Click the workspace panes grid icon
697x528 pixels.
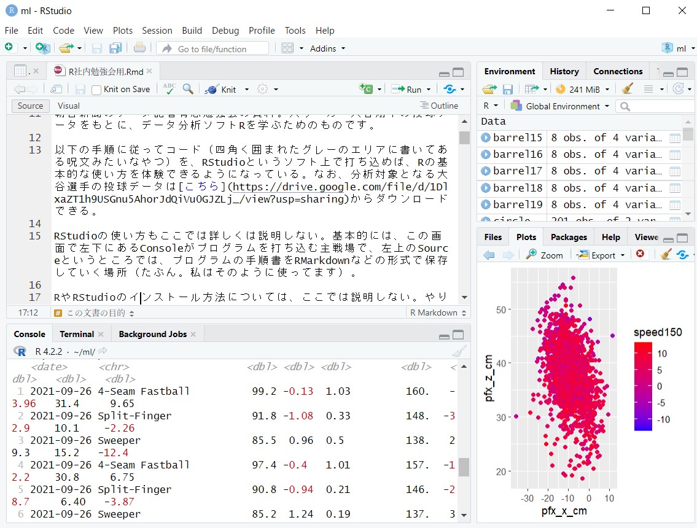click(287, 48)
